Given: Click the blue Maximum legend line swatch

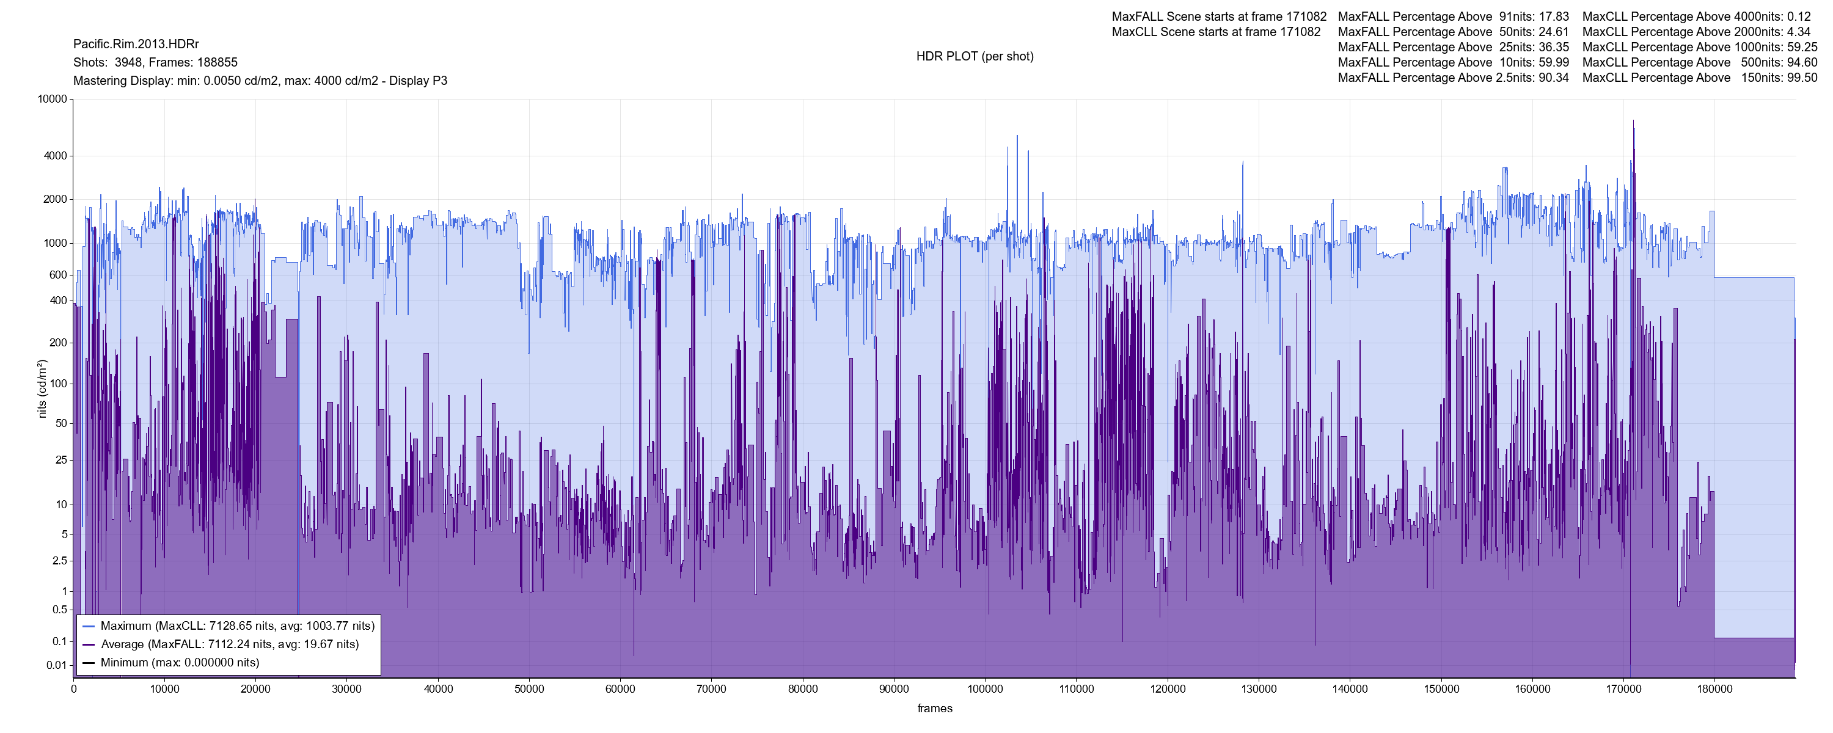Looking at the screenshot, I should pos(88,626).
